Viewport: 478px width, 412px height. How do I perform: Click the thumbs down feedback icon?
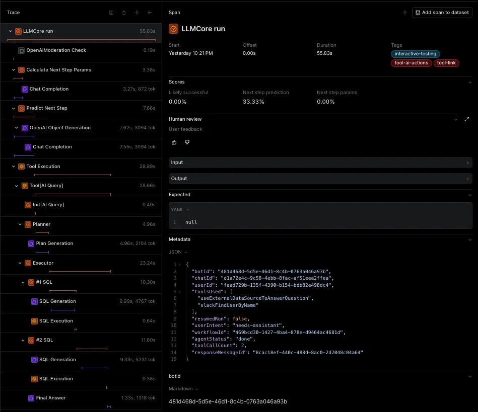point(187,142)
